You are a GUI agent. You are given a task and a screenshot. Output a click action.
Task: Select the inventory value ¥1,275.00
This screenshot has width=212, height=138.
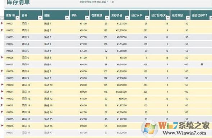click(x=122, y=23)
